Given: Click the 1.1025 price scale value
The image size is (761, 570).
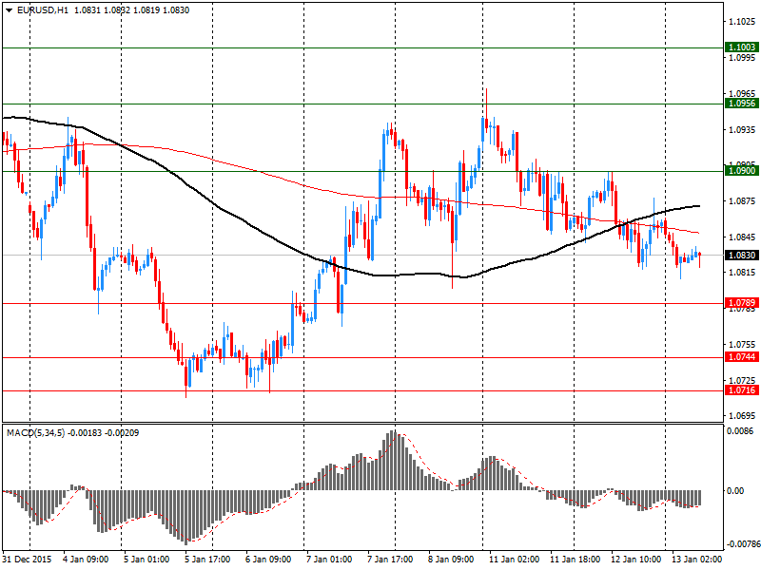Looking at the screenshot, I should (743, 21).
